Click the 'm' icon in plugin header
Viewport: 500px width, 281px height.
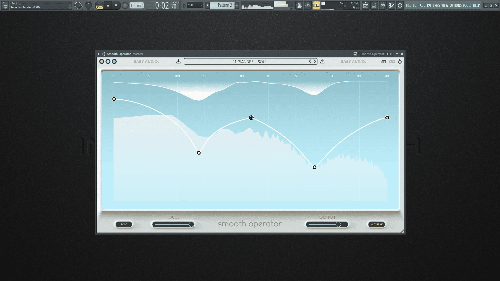point(384,62)
